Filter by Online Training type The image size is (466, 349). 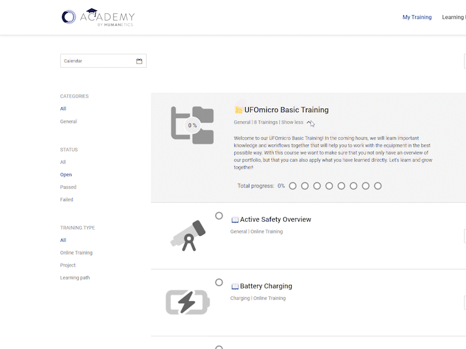[x=76, y=253]
